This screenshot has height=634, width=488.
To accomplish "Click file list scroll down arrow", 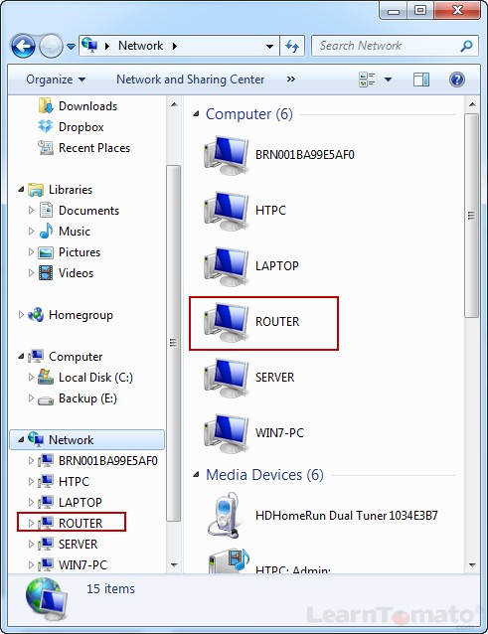I will click(x=472, y=564).
